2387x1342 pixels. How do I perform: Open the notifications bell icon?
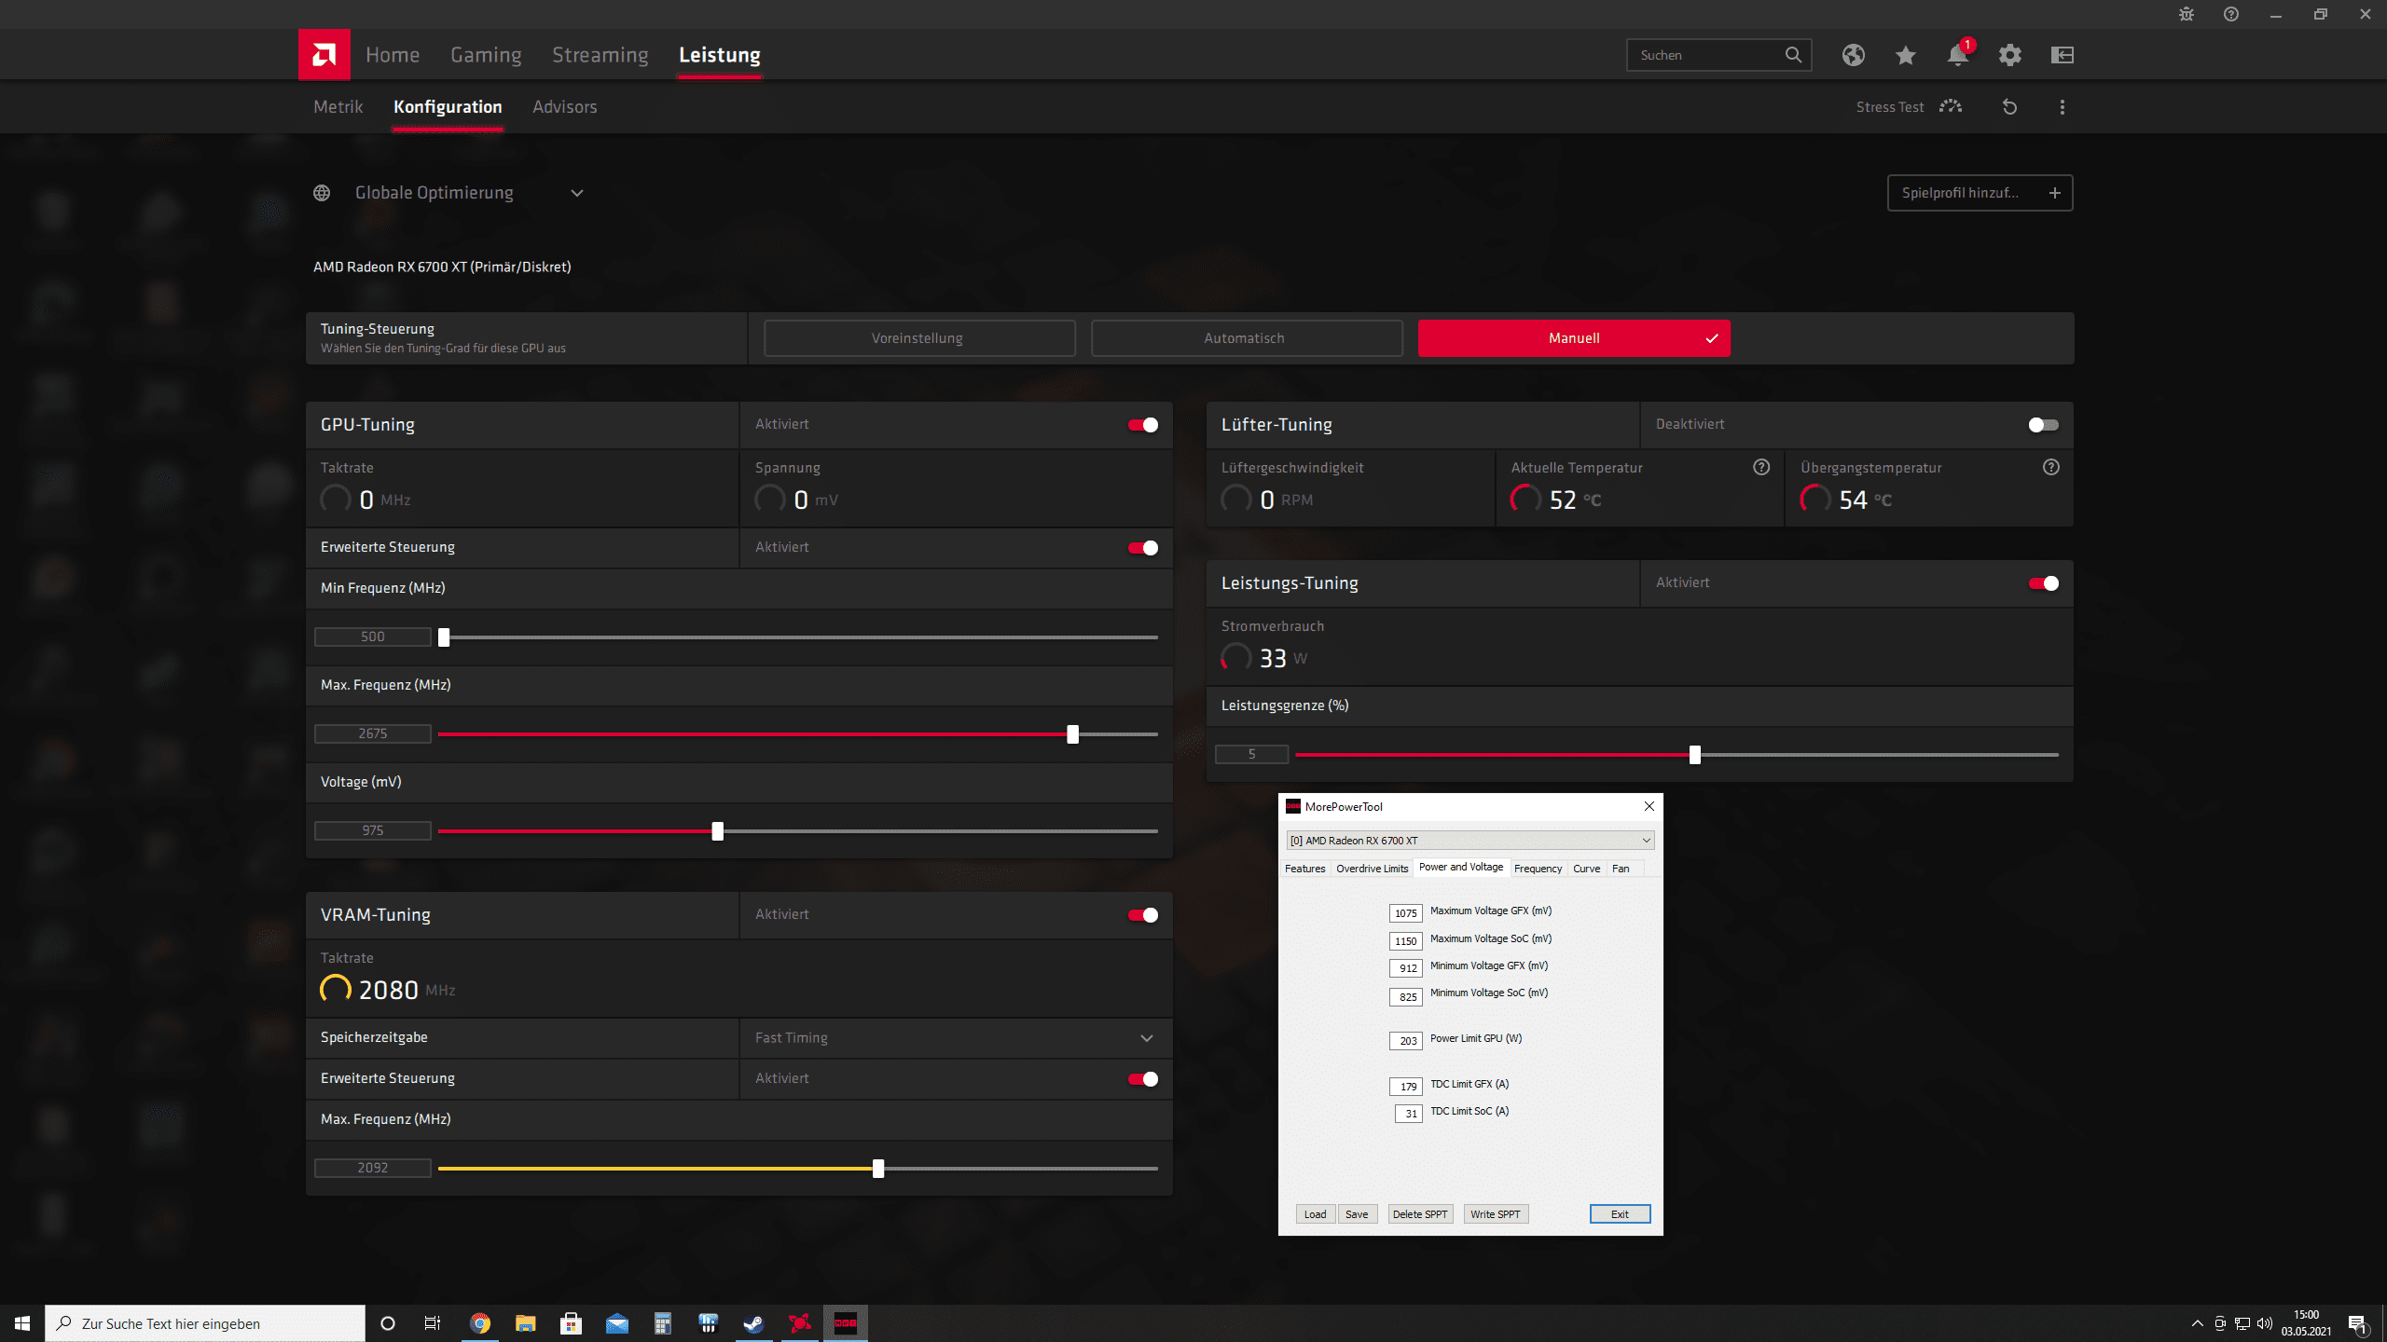[1957, 55]
